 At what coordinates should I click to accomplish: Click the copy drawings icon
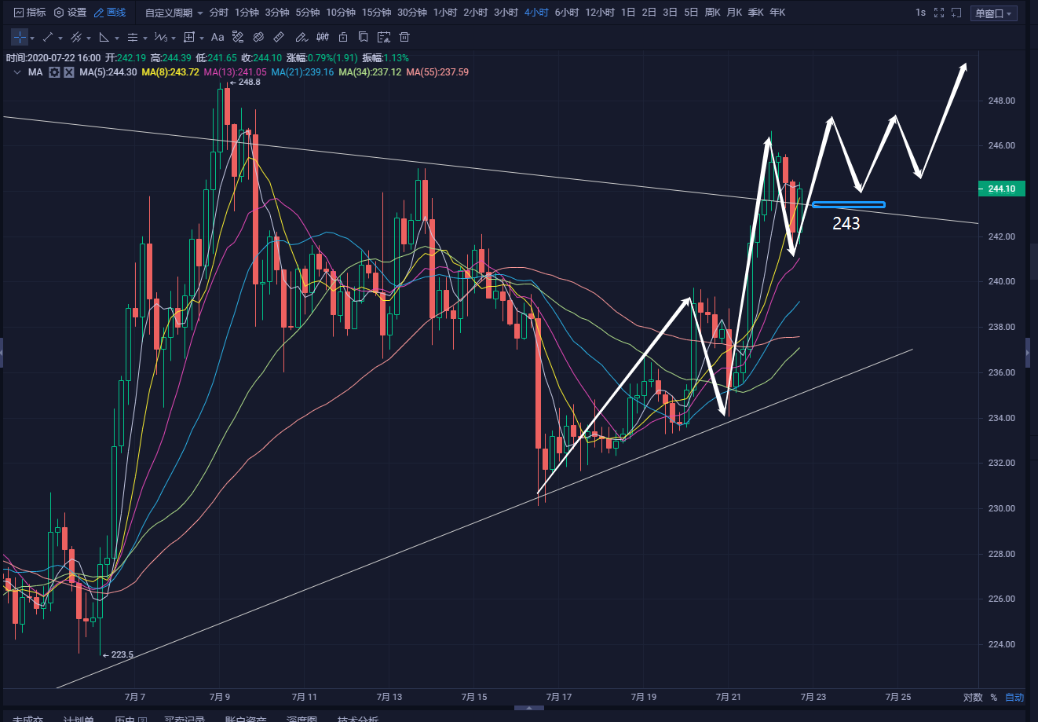click(x=363, y=37)
